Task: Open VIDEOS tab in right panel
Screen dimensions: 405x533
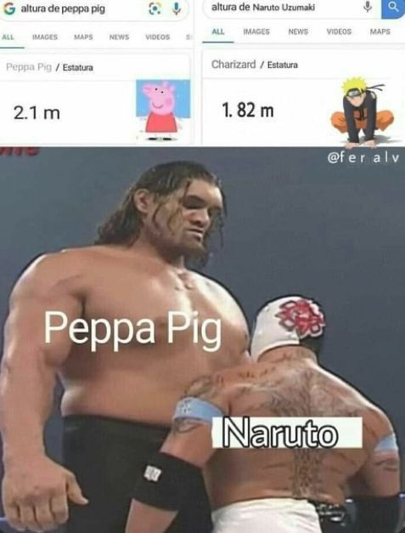Action: (x=339, y=31)
